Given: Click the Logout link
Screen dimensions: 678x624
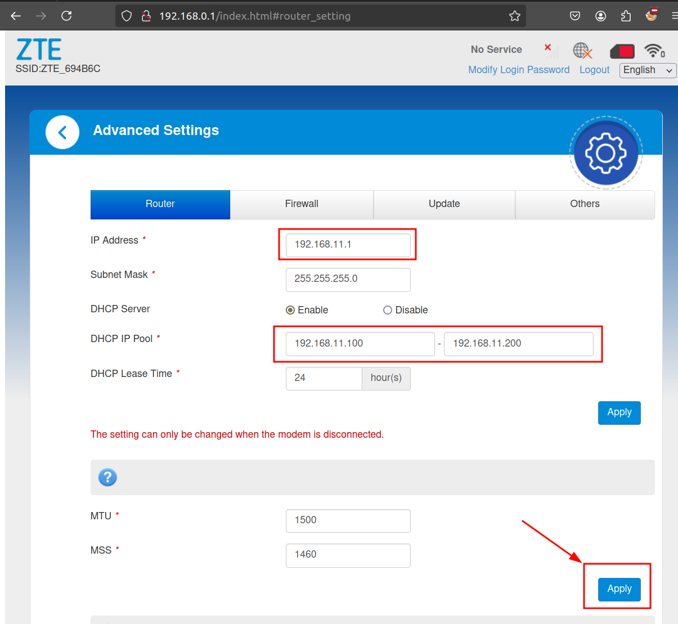Looking at the screenshot, I should (594, 70).
